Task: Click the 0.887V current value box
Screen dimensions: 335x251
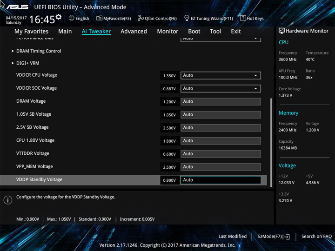Action: 170,89
